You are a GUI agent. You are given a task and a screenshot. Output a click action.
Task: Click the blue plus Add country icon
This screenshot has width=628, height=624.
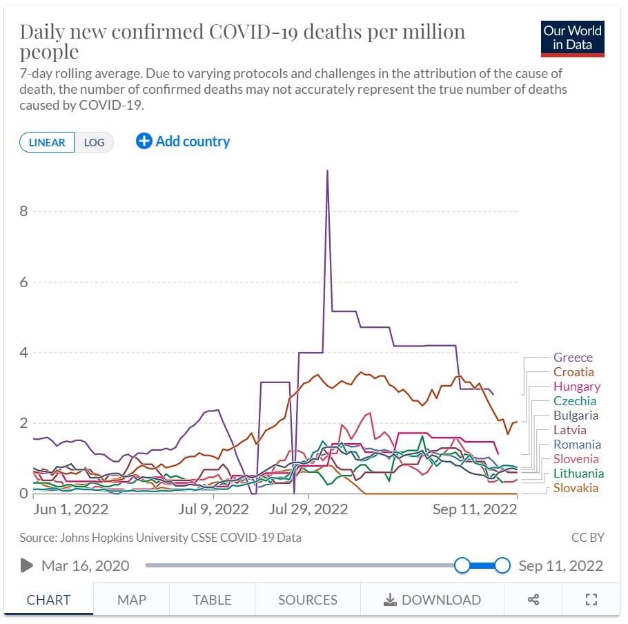pos(144,142)
